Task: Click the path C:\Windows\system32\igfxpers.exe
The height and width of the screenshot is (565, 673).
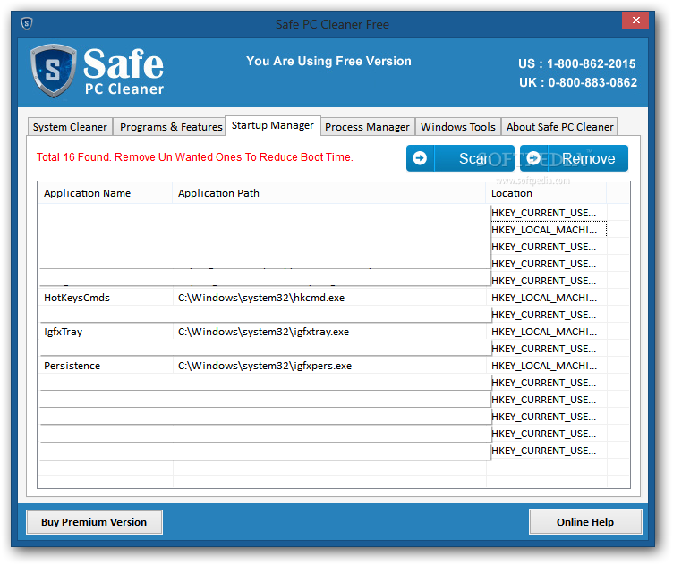Action: click(x=265, y=366)
